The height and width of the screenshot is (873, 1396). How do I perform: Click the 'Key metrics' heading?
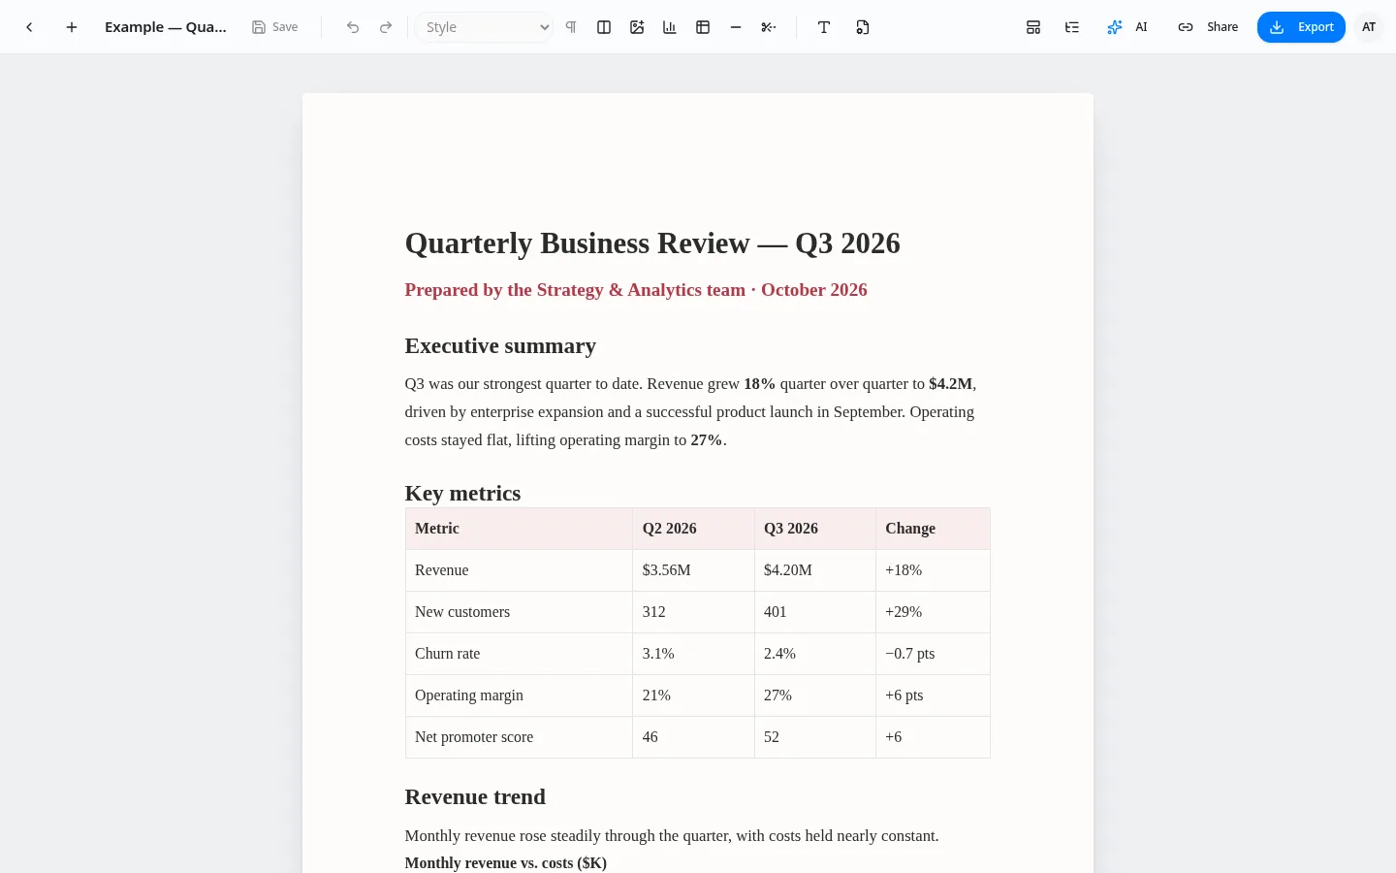(462, 494)
